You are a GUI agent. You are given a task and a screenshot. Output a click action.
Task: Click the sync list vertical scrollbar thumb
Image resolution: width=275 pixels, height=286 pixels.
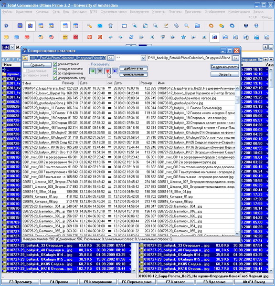point(237,100)
